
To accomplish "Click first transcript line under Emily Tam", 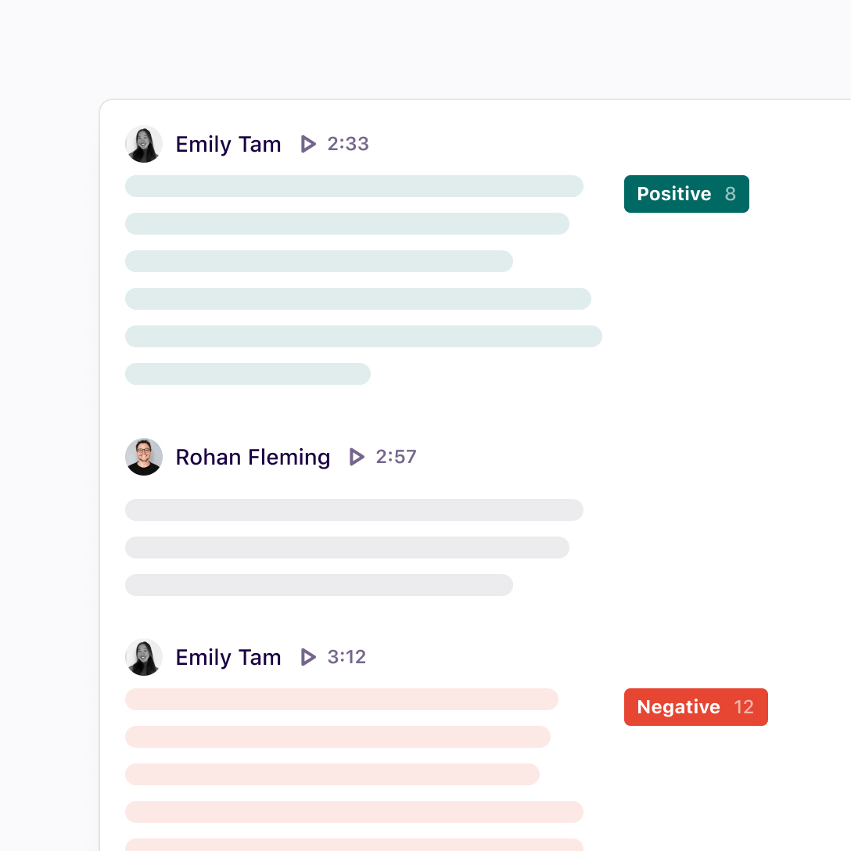I will point(354,185).
